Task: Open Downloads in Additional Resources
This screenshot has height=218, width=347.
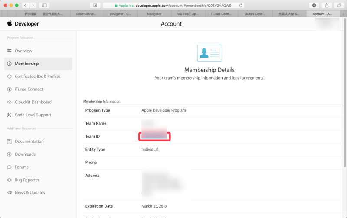Action: (25, 154)
